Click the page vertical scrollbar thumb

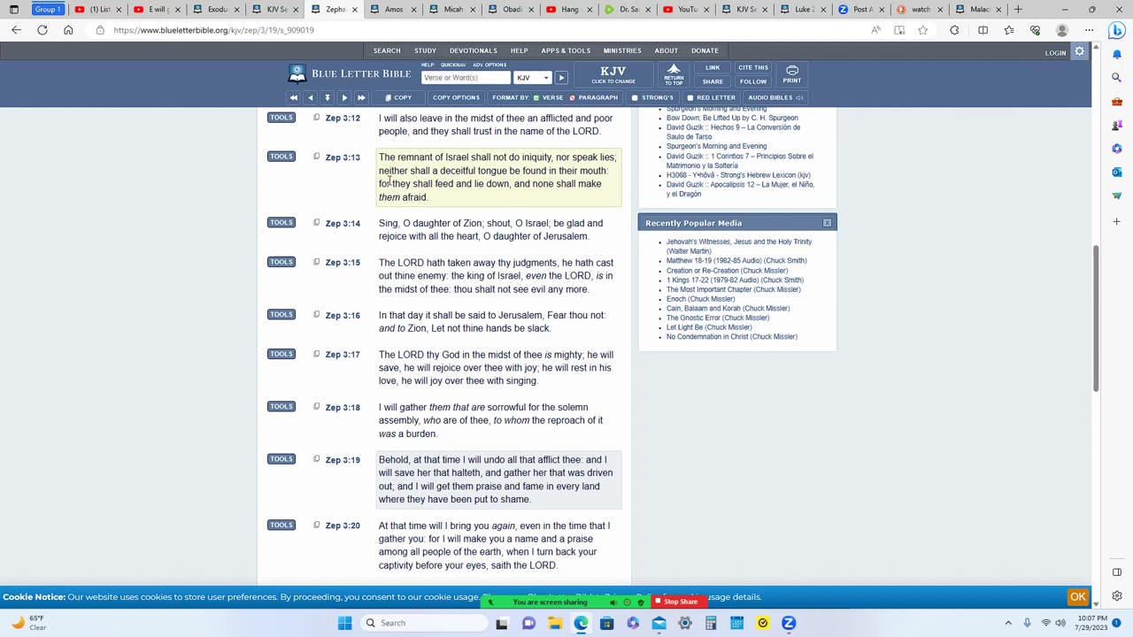[1095, 318]
